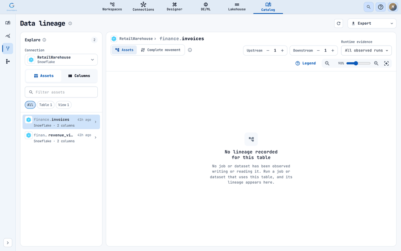Image resolution: width=401 pixels, height=251 pixels.
Task: Filter asset list by View
Action: [63, 105]
